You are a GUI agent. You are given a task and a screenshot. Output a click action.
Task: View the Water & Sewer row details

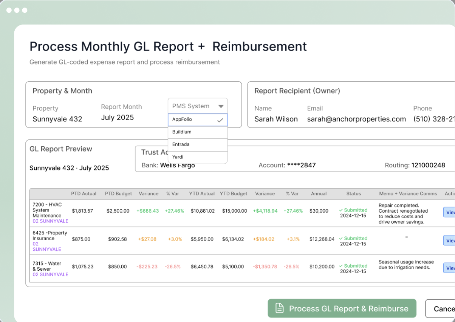pyautogui.click(x=449, y=268)
